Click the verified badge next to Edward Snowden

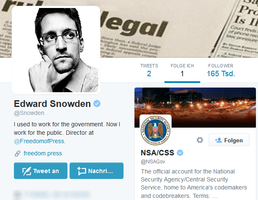[97, 104]
